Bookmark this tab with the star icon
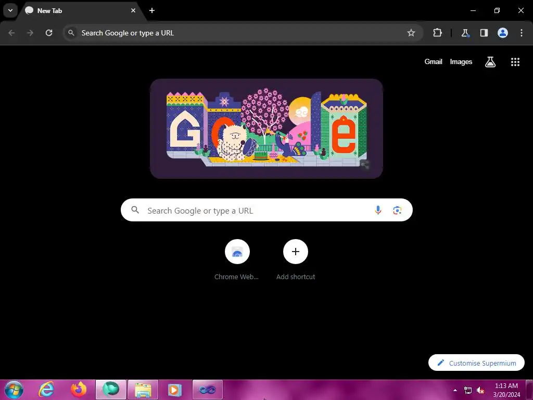Viewport: 533px width, 400px height. point(411,33)
